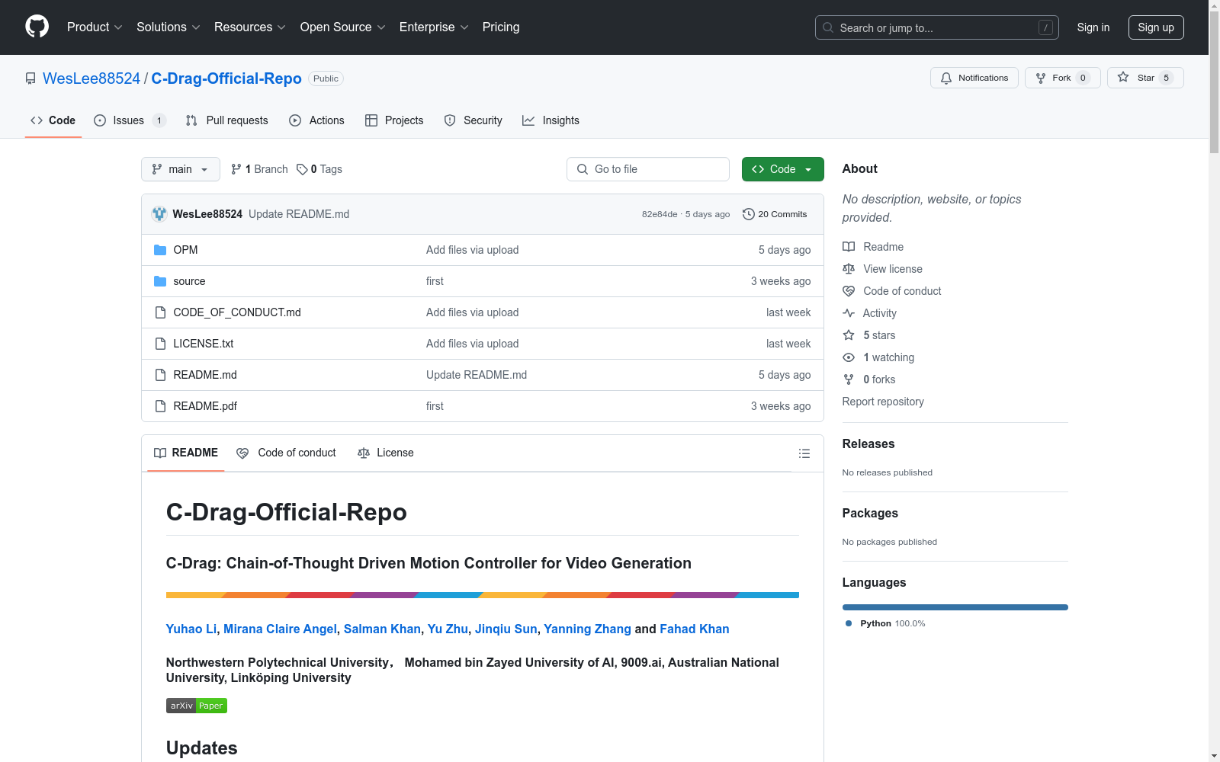The height and width of the screenshot is (762, 1220).
Task: Click WesLee88524 avatar in commit row
Action: pyautogui.click(x=159, y=214)
